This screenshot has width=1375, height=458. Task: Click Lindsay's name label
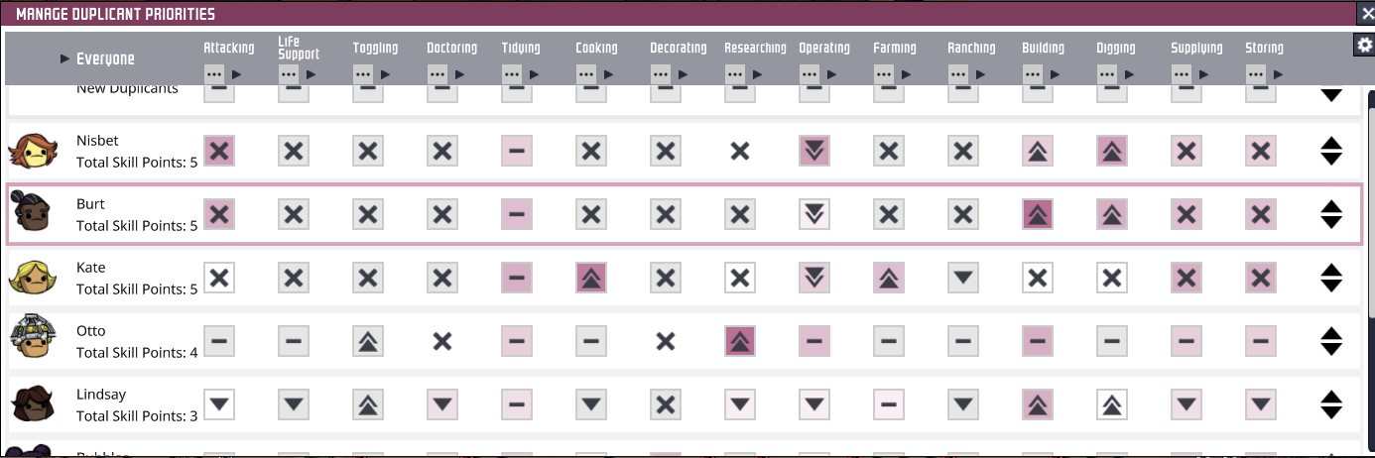pos(101,395)
